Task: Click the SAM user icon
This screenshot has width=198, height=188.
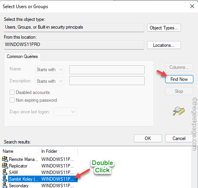Action: [5, 172]
